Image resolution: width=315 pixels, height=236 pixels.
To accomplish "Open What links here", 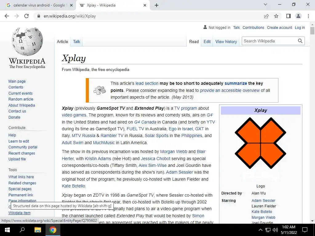I will pos(21,177).
